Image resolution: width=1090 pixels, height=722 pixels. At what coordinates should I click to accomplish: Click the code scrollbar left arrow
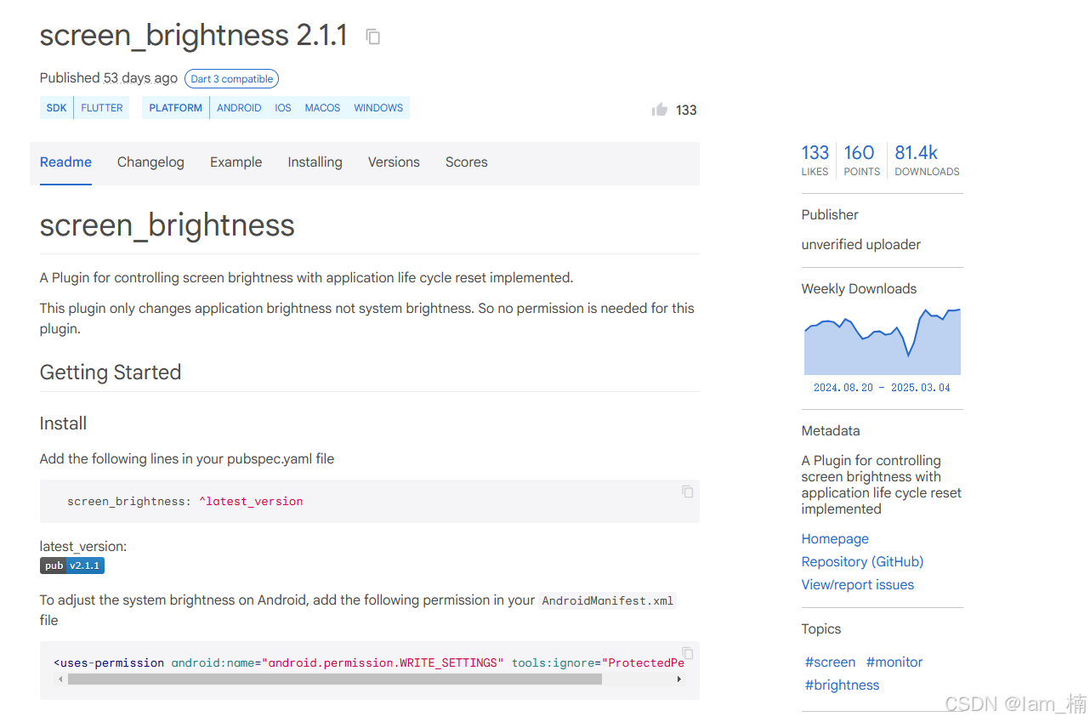click(x=60, y=679)
